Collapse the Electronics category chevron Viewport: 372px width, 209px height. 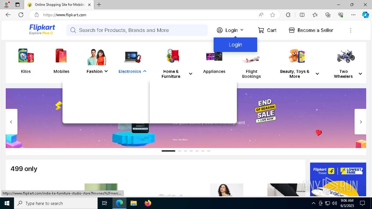point(145,71)
